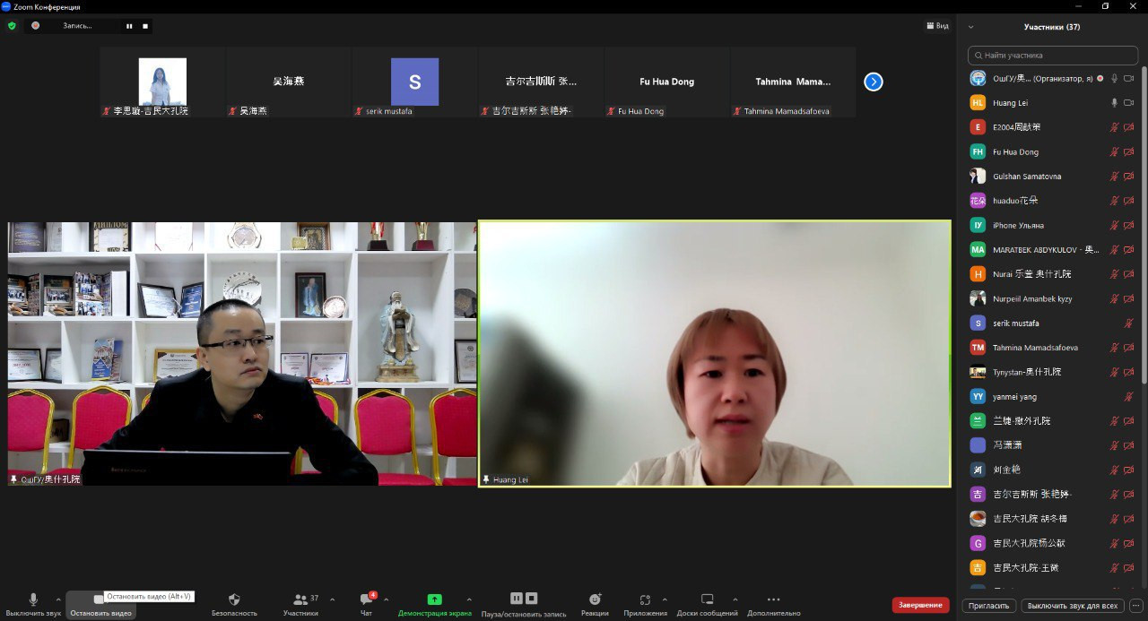
Task: Open the Участники participants list button
Action: [x=300, y=599]
